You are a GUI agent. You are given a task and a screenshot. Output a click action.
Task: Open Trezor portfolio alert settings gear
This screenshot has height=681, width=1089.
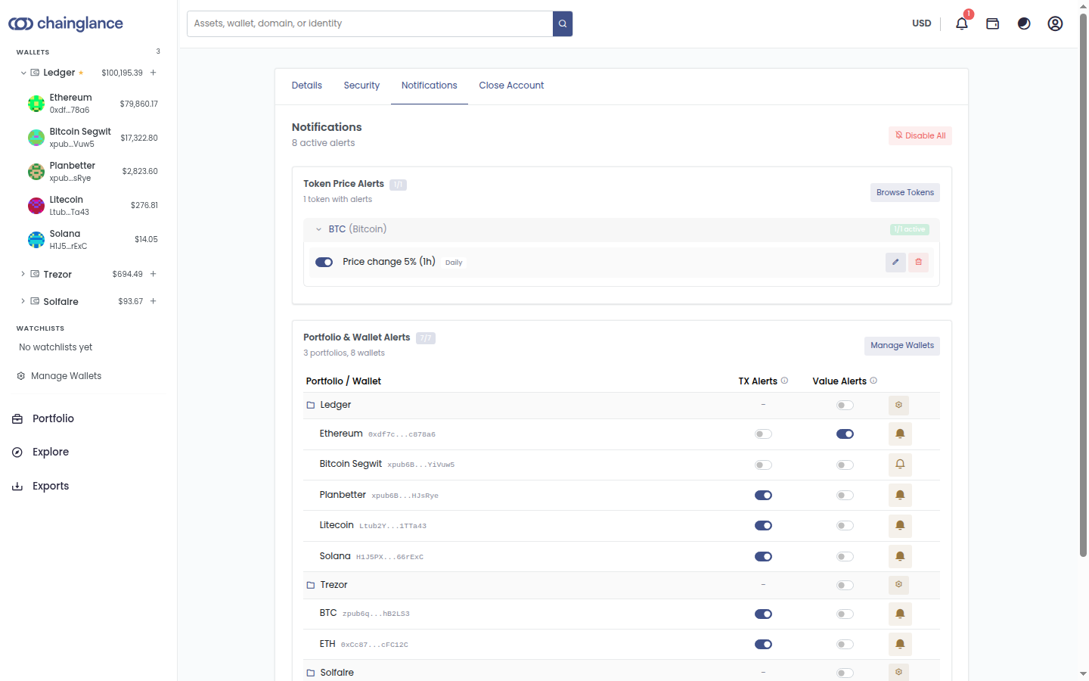coord(898,584)
